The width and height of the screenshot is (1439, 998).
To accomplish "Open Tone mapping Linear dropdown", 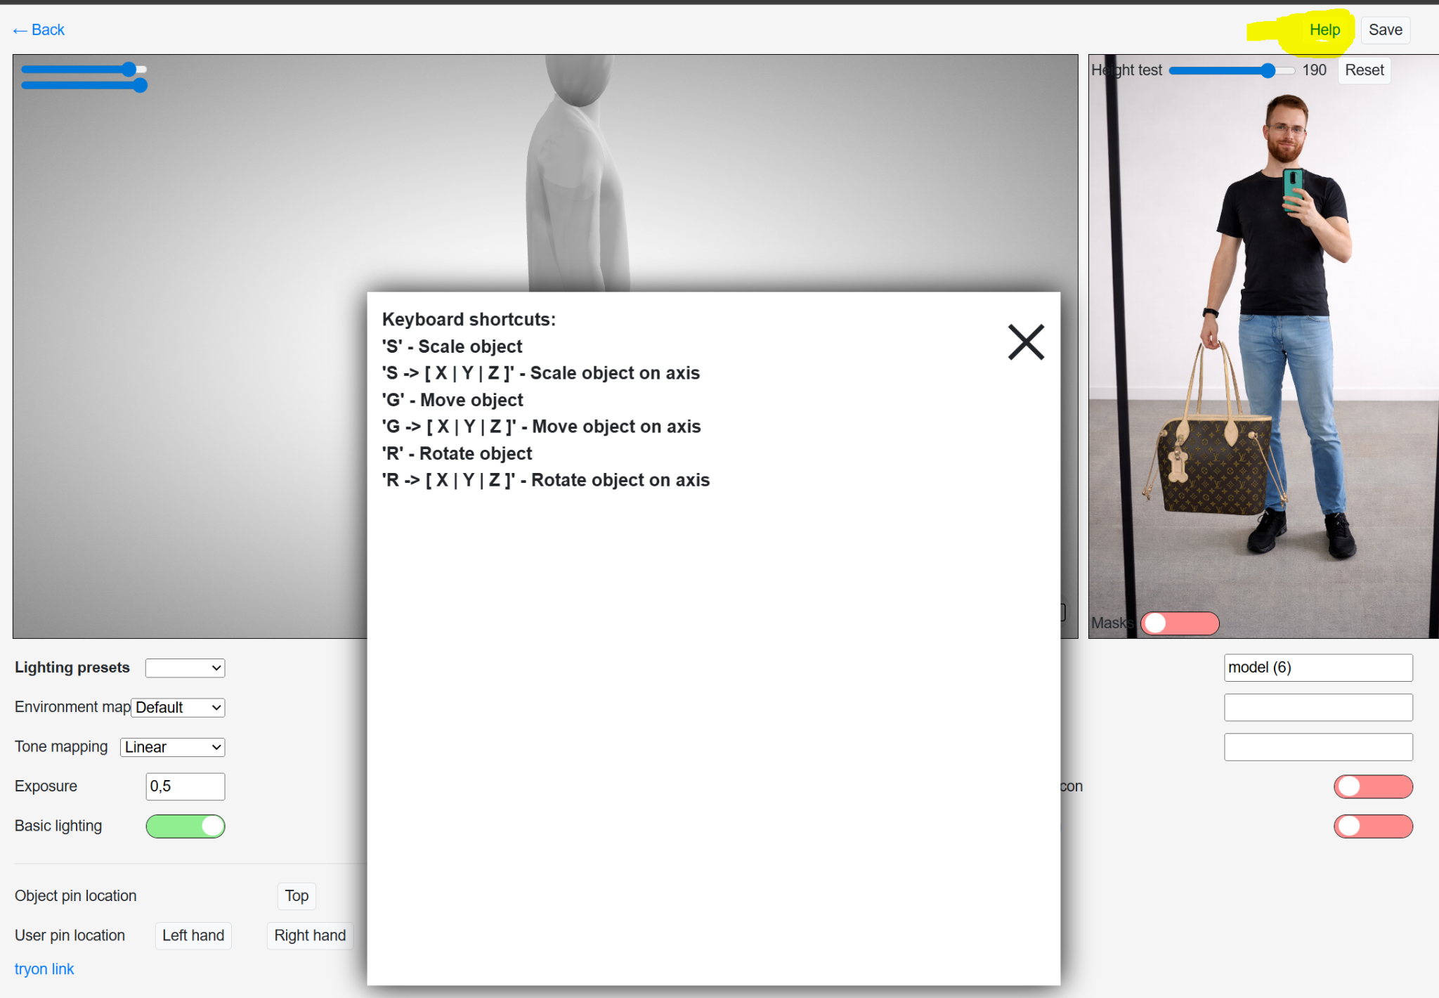I will (x=173, y=747).
